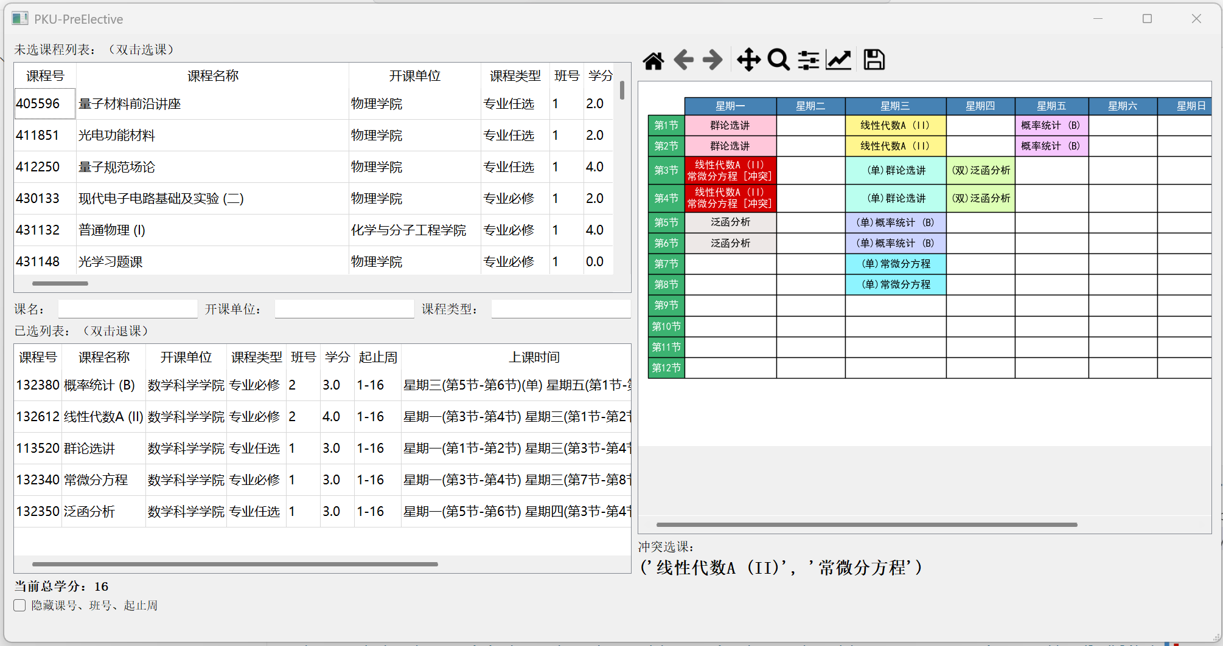1223x646 pixels.
Task: Click 课程号 header in unselected courses table
Action: point(45,76)
